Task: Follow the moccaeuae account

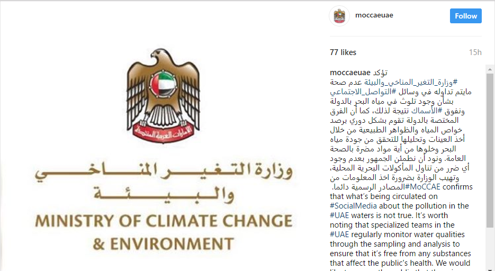Action: tap(466, 16)
